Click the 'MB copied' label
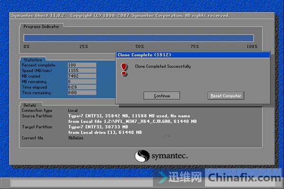Screen dimensions: 284x189 [31, 76]
